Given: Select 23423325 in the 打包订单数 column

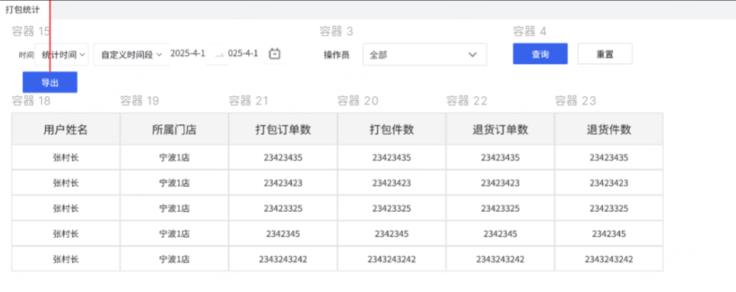Looking at the screenshot, I should click(283, 208).
